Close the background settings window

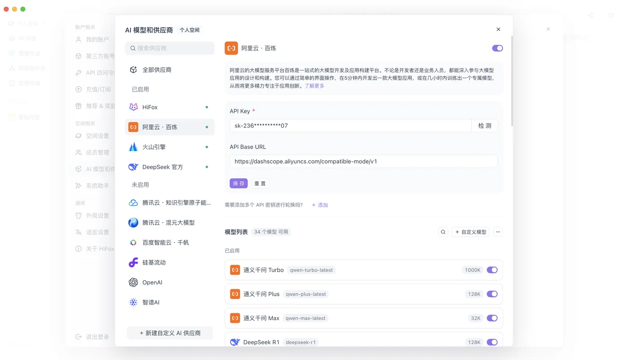pos(548,29)
